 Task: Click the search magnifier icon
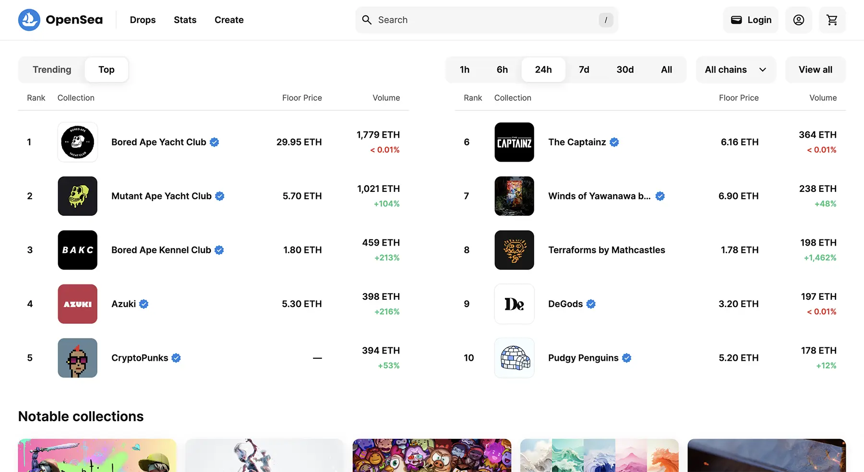[x=367, y=20]
